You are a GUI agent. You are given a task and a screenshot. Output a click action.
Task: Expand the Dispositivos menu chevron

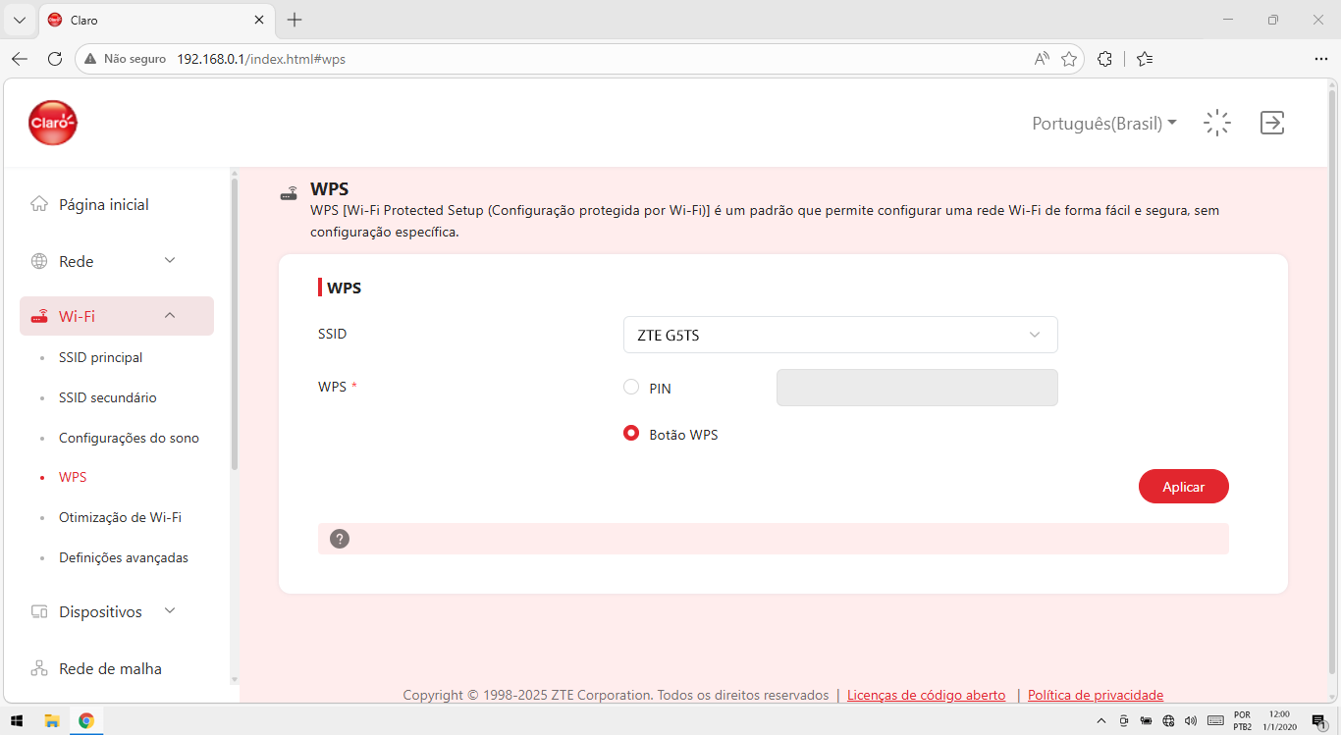170,610
